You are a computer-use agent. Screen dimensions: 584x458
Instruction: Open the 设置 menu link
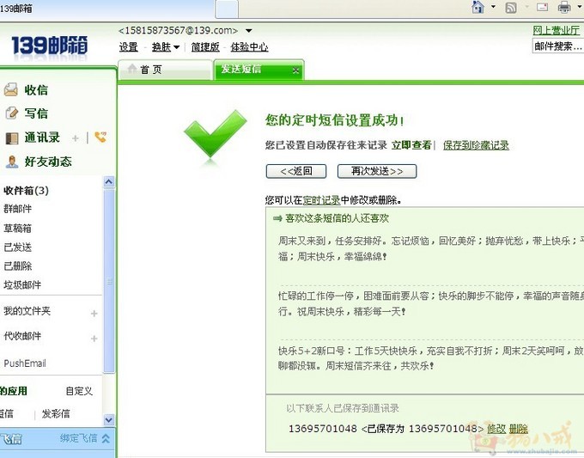(x=129, y=47)
